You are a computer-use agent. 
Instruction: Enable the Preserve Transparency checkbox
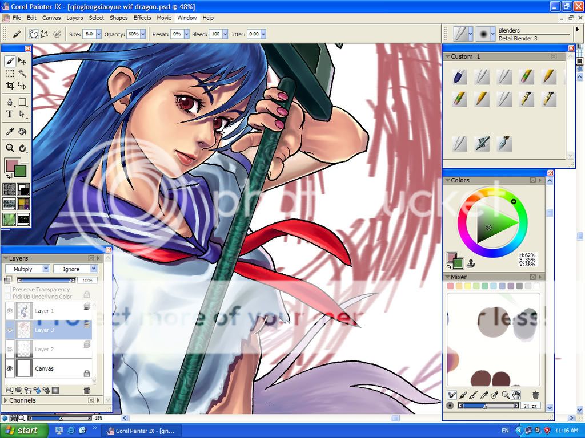[8, 289]
